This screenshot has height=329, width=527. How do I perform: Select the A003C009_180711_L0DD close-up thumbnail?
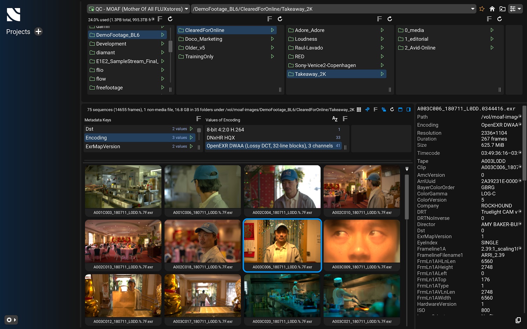point(362,245)
